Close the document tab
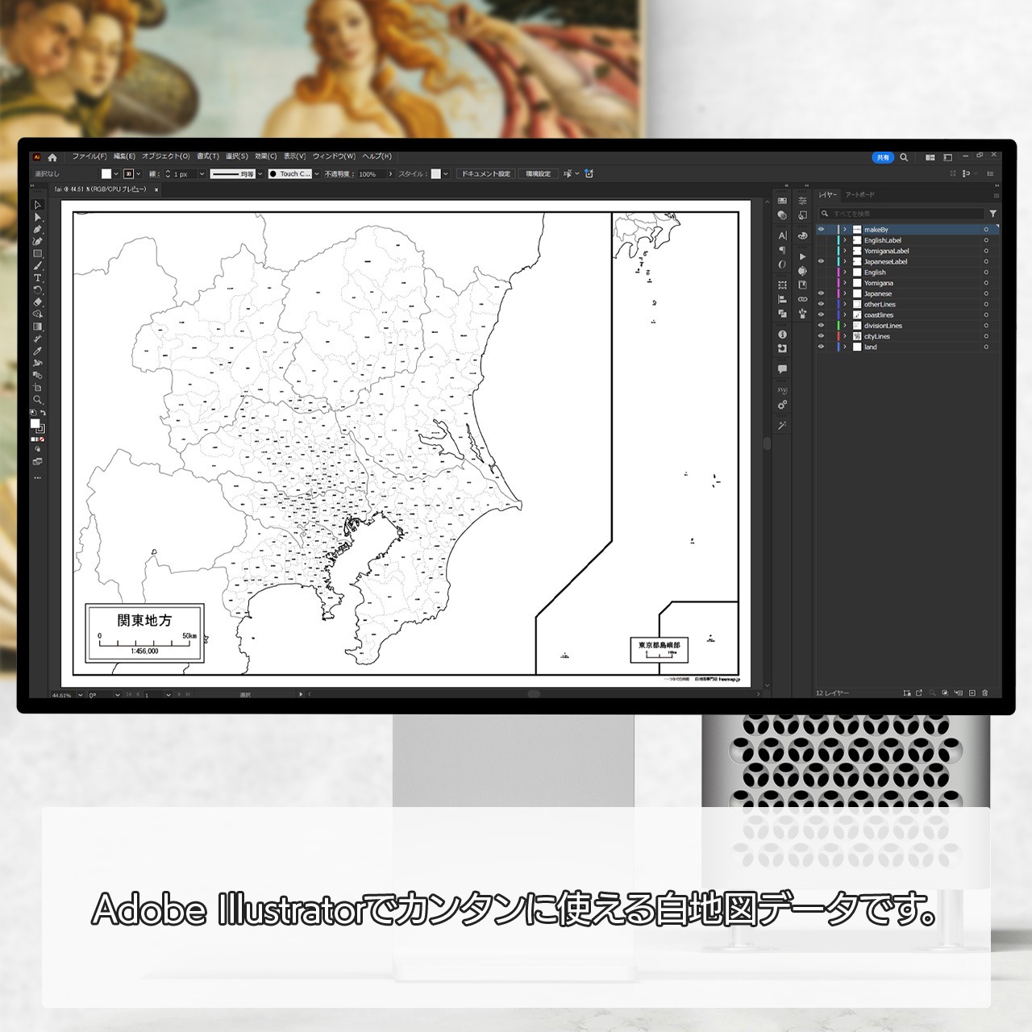The height and width of the screenshot is (1032, 1032). tap(156, 189)
